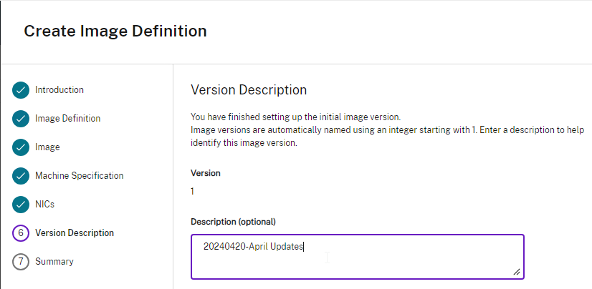Click the step 7 circle icon
Viewport: 592px width, 289px height.
[x=21, y=262]
